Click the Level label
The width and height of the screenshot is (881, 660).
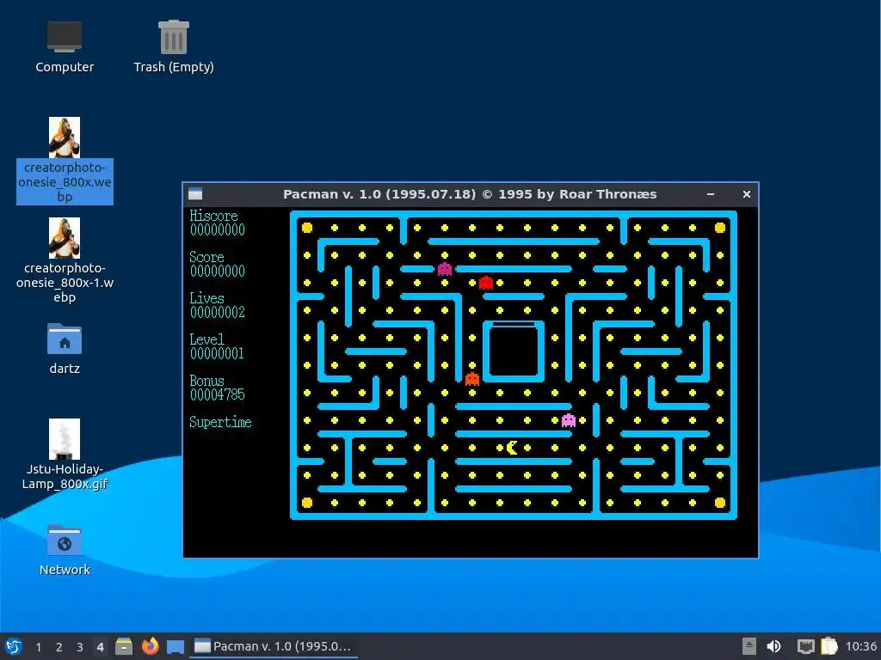point(206,339)
